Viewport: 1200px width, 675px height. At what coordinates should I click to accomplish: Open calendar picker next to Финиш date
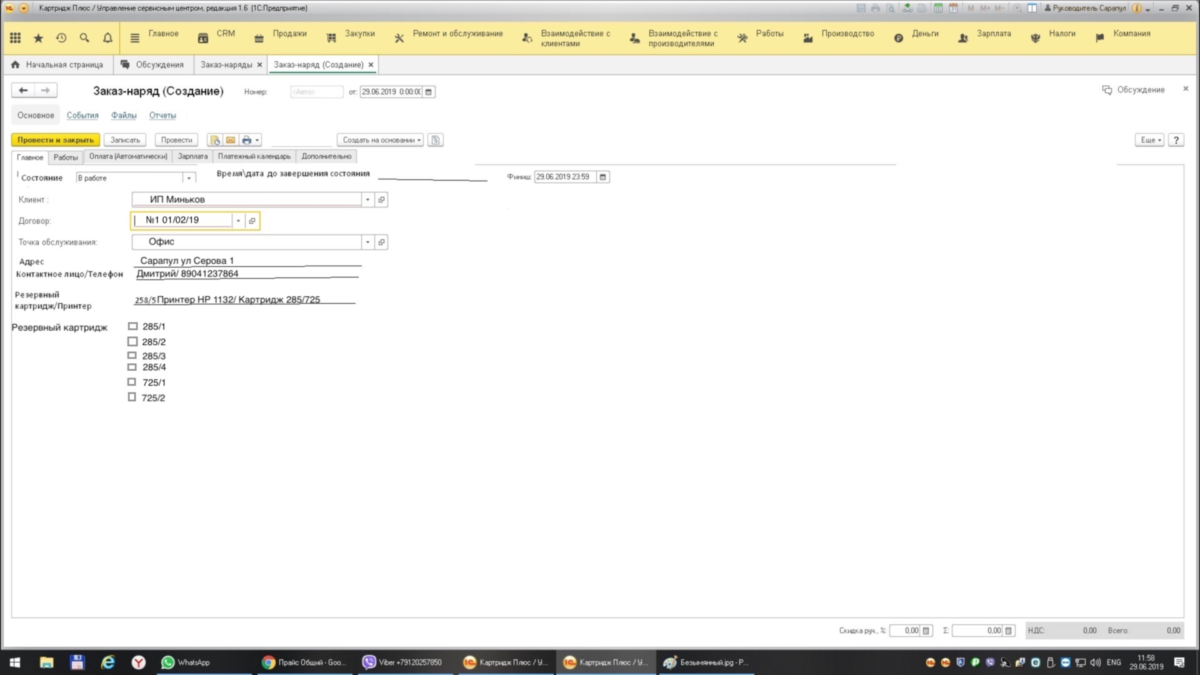click(x=602, y=177)
